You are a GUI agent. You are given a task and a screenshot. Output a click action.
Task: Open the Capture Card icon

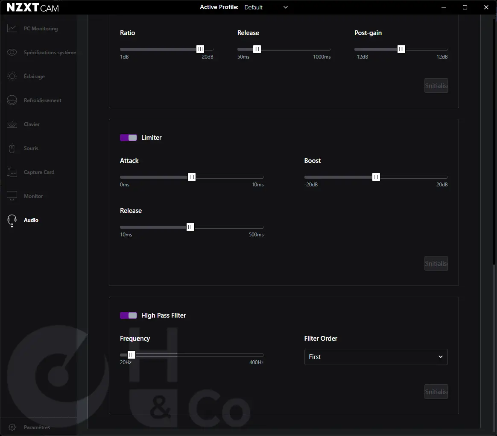(x=12, y=172)
